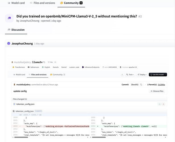Click the Browse files button
Screen dimensions: 175x142
[x=157, y=91]
